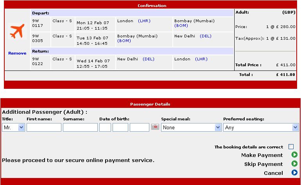This screenshot has width=301, height=185.
Task: Click the BOM link in flight 9W 0117 destination
Action: pos(181,26)
